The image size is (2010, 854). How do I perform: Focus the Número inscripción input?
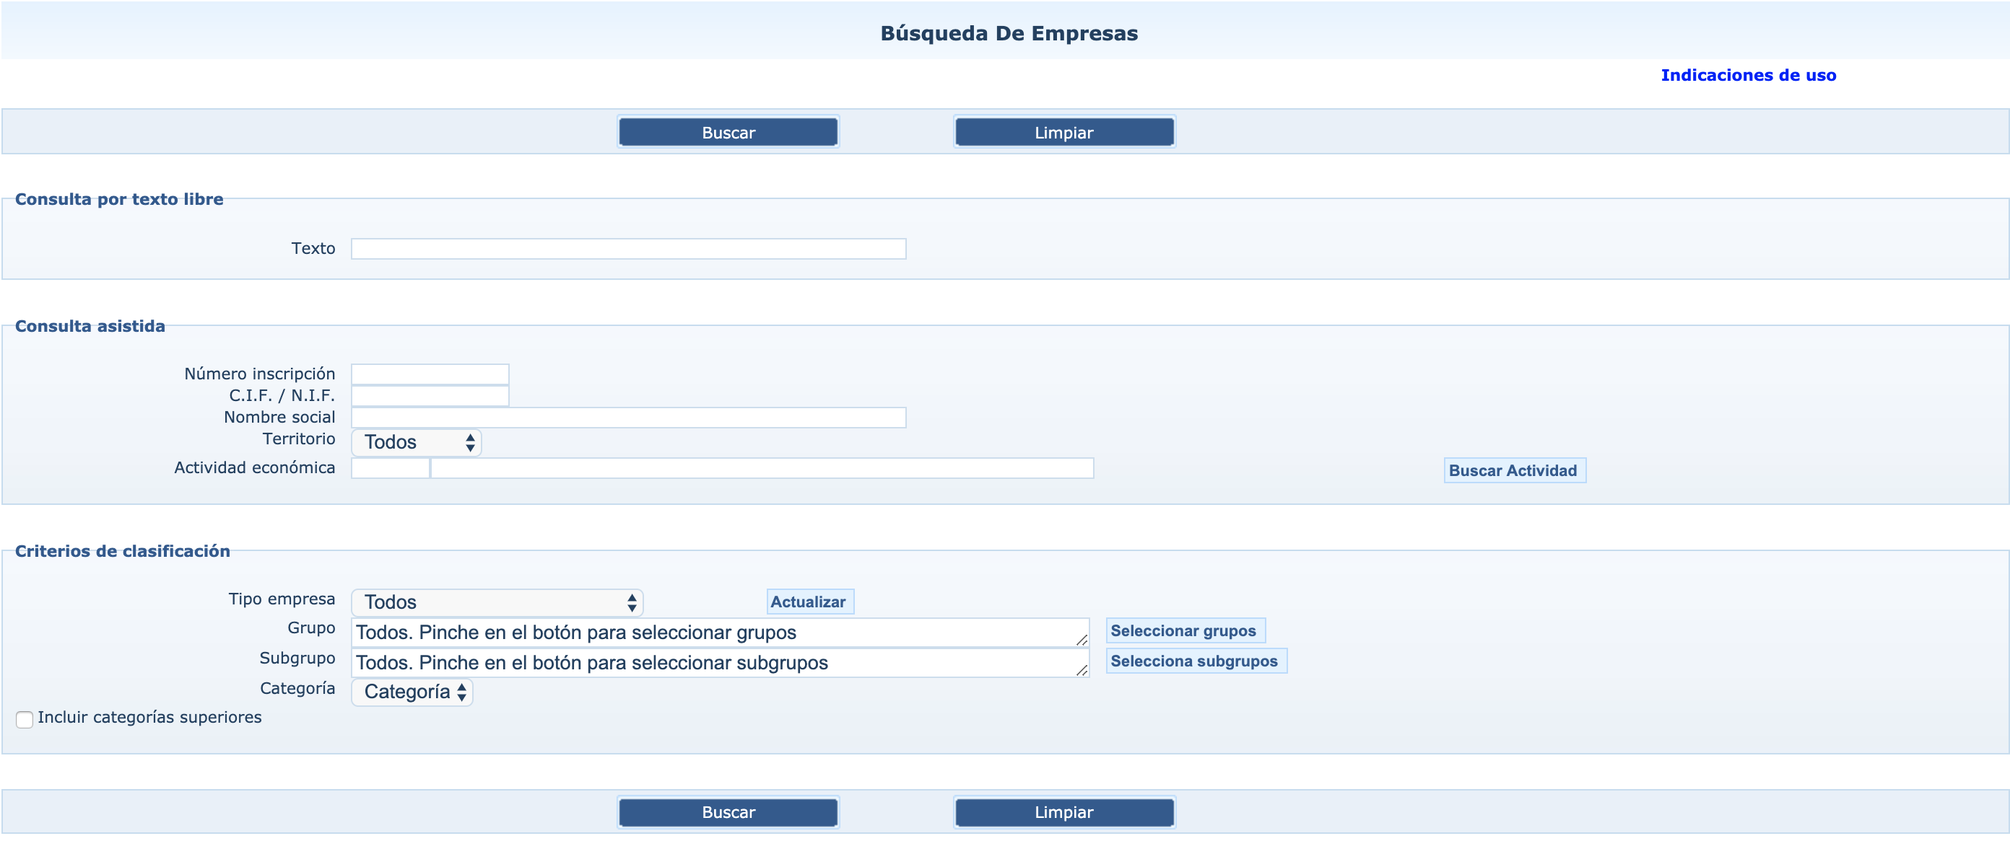tap(430, 374)
